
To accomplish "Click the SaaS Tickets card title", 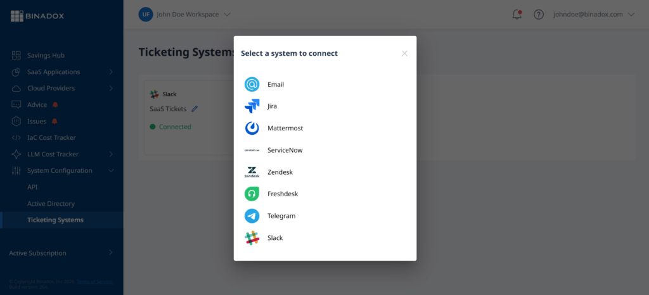I will point(168,109).
